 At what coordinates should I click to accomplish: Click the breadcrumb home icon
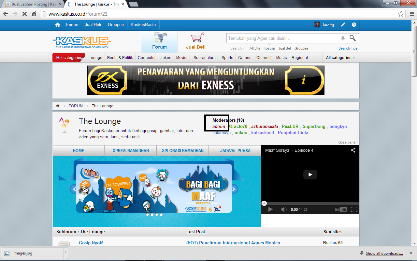[x=58, y=106]
